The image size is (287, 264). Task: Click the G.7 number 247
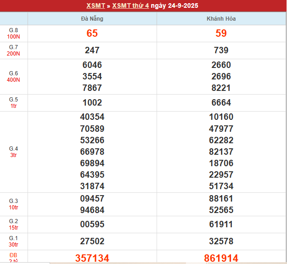(x=92, y=51)
